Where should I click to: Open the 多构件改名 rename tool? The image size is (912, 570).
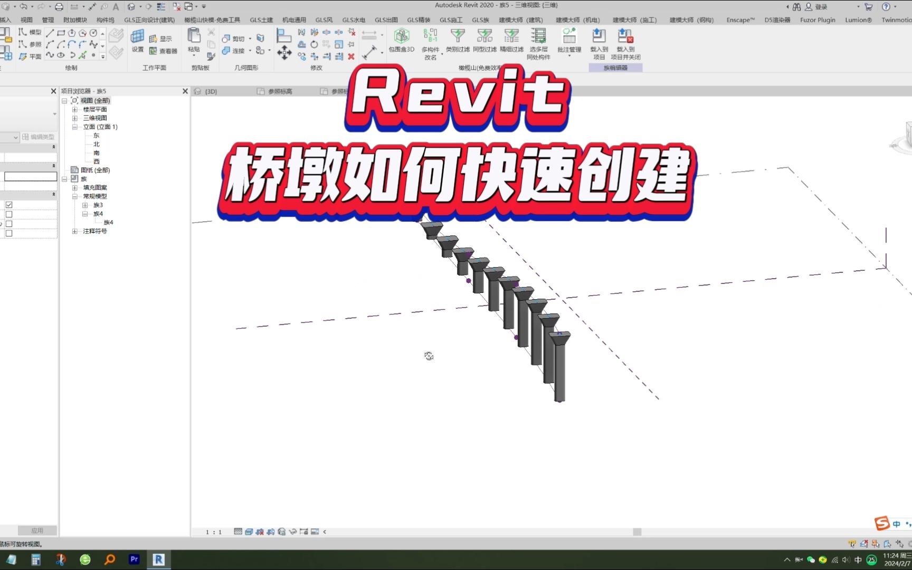(431, 44)
